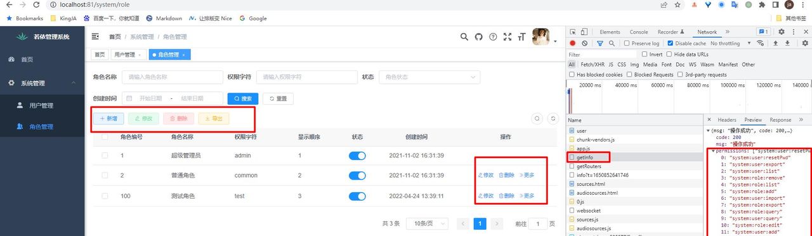
Task: Toggle the 测试角色 status switch
Action: pyautogui.click(x=357, y=196)
